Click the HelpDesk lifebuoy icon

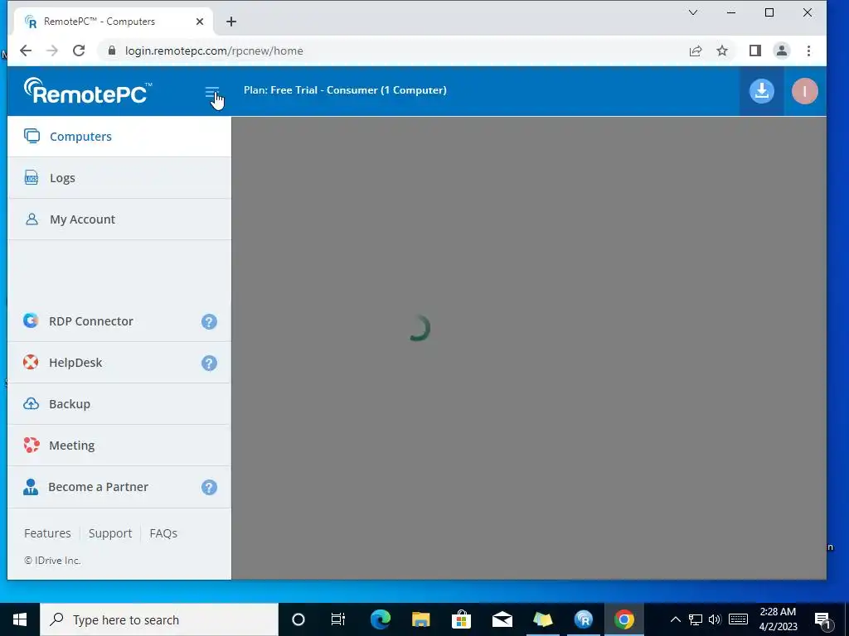(31, 362)
